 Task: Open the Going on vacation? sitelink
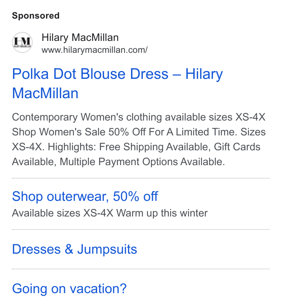[69, 289]
